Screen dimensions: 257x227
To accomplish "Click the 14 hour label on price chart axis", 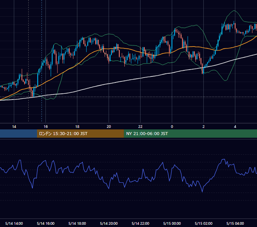I will tap(14, 127).
